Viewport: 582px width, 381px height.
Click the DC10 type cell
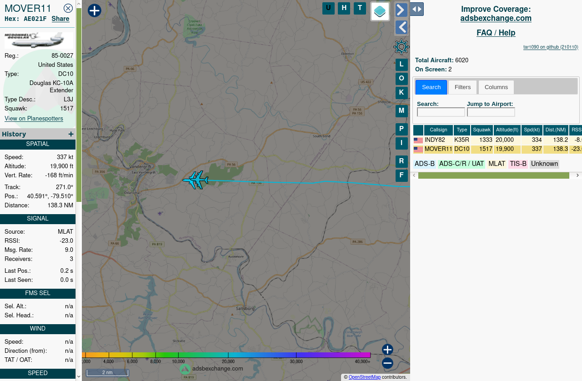(x=462, y=150)
